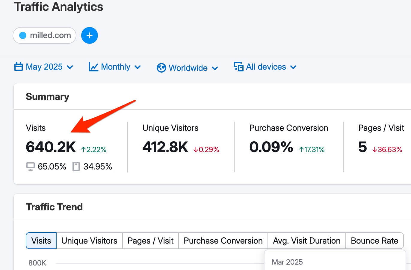Switch to the Pages / Visit tab

click(x=150, y=241)
